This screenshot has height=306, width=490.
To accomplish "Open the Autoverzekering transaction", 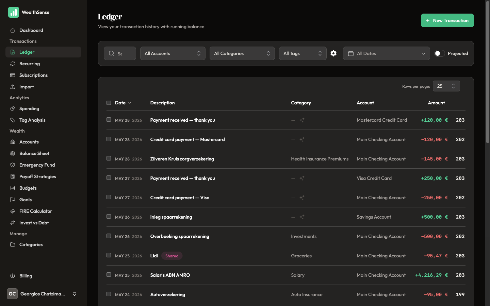I will coord(168,294).
